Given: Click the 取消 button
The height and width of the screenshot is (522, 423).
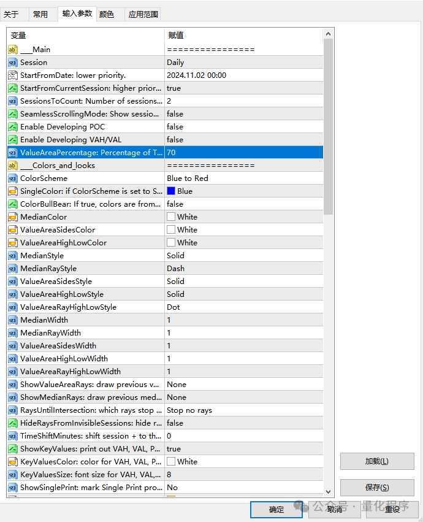Looking at the screenshot, I should tap(335, 510).
